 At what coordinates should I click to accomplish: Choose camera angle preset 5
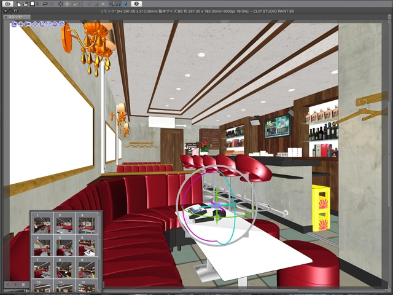pyautogui.click(x=64, y=246)
